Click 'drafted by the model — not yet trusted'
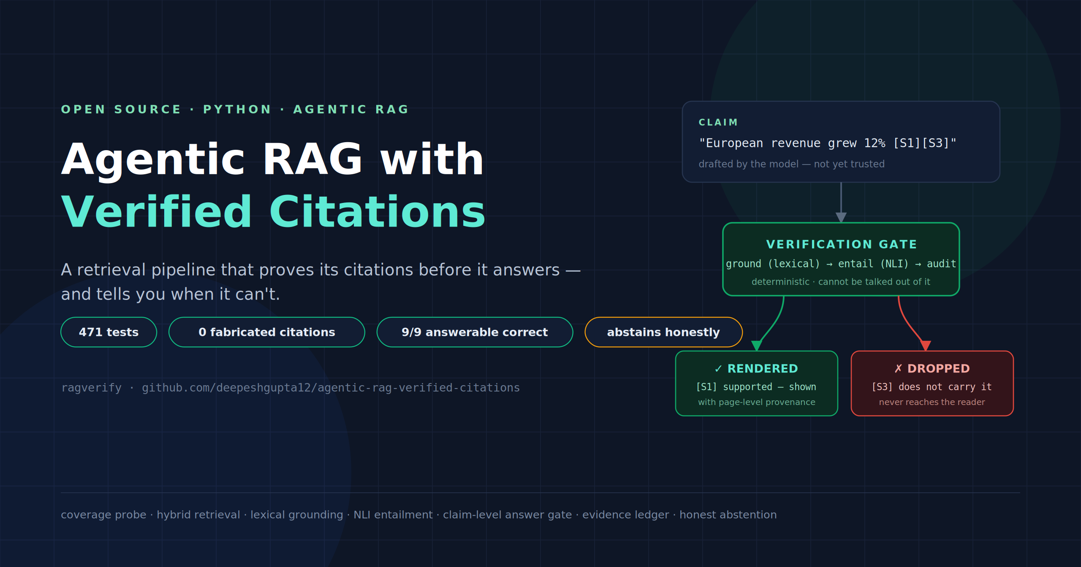1081x567 pixels. click(791, 164)
